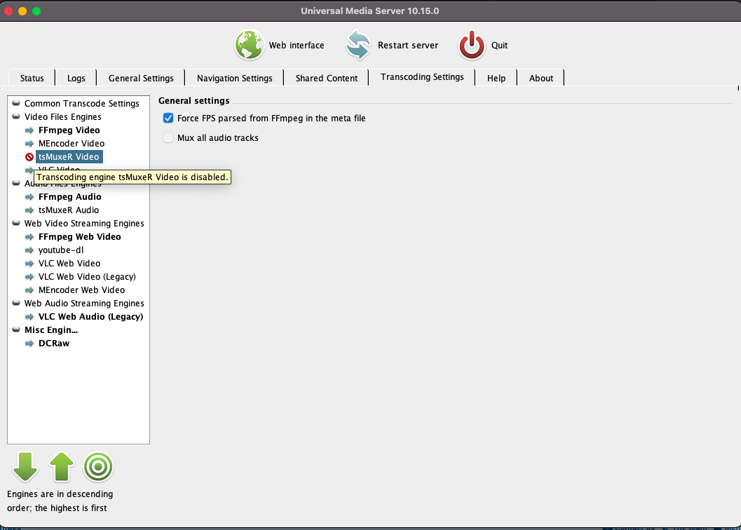Viewport: 741px width, 530px height.
Task: Click arrow icon beside VLC Web Video
Action: point(29,264)
